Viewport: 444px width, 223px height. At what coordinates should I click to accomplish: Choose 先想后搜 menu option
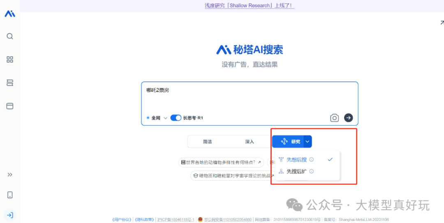(307, 160)
